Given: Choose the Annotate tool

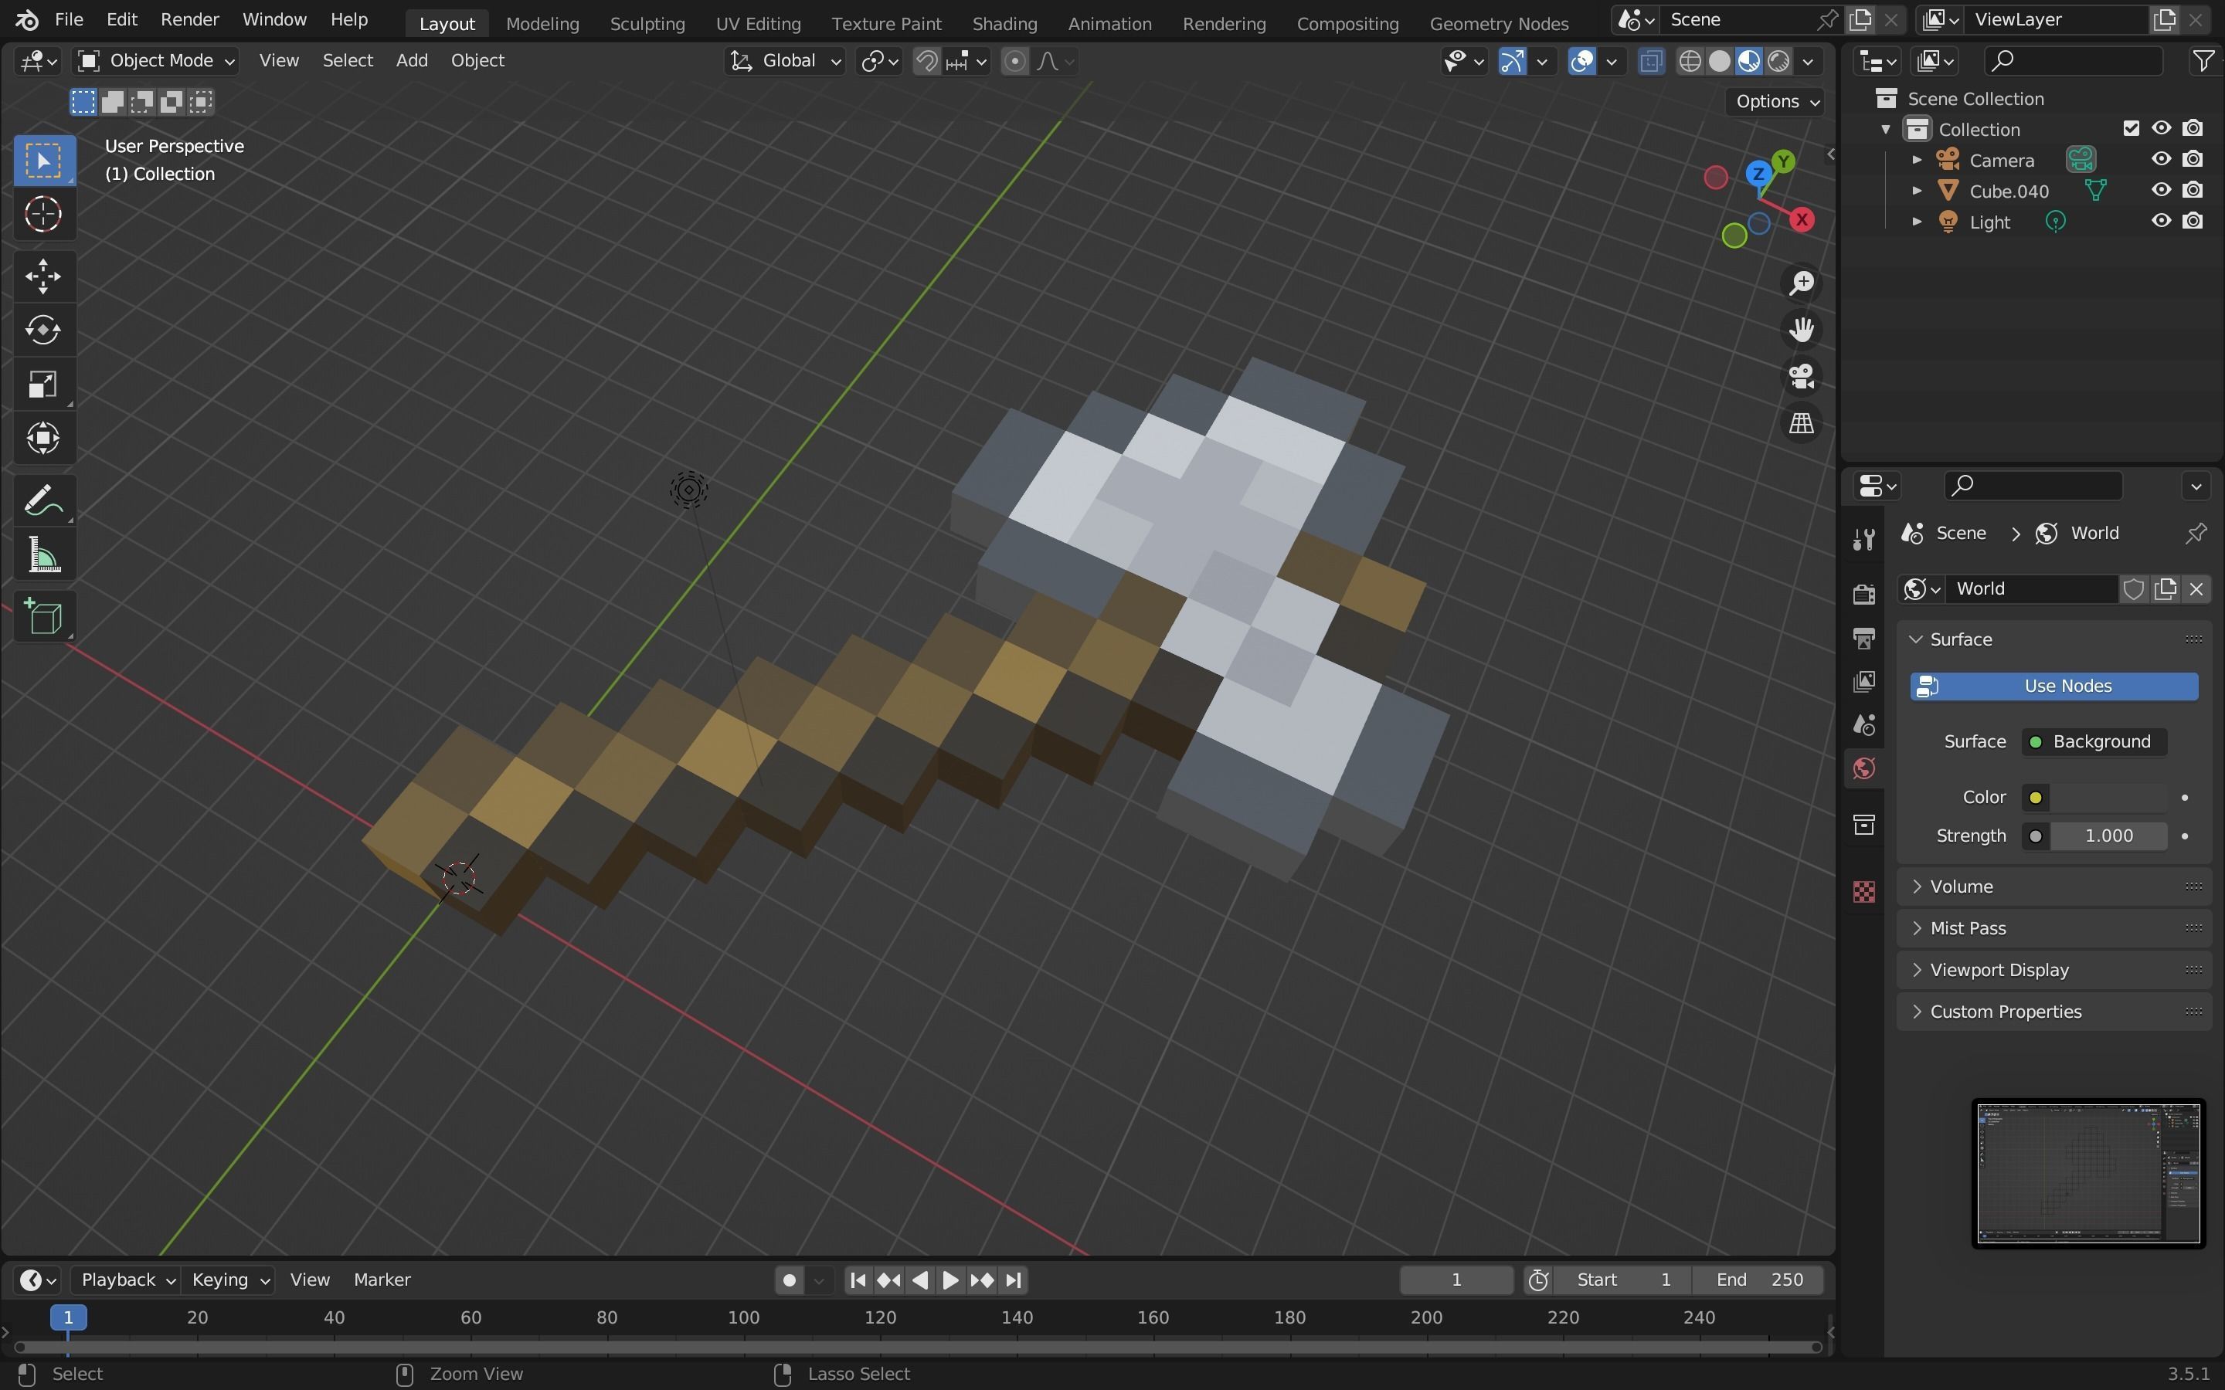Looking at the screenshot, I should pyautogui.click(x=43, y=501).
